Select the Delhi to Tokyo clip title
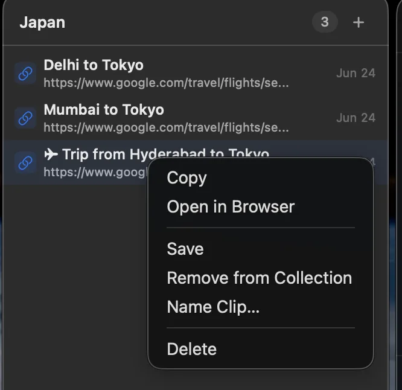The width and height of the screenshot is (402, 390). pyautogui.click(x=94, y=65)
